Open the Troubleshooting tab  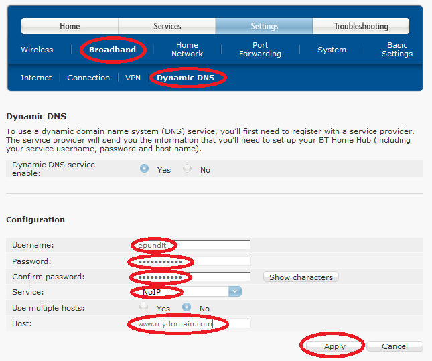click(x=360, y=26)
